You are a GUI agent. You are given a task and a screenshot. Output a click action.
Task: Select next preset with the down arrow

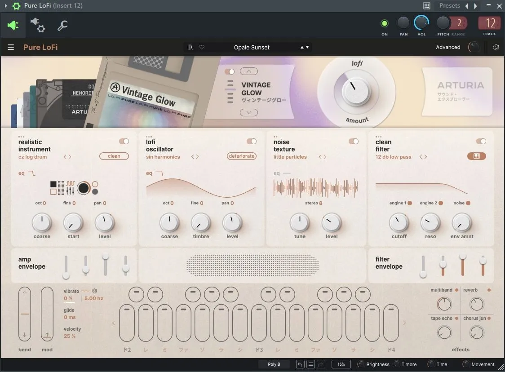(x=307, y=47)
